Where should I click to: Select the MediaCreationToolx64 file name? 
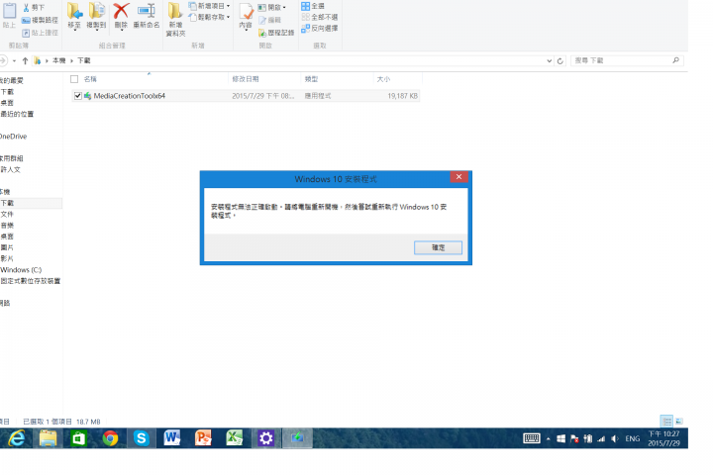click(129, 96)
